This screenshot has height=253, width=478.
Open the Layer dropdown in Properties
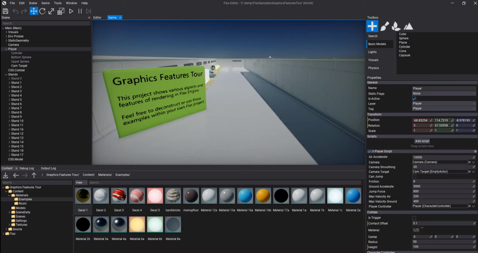[443, 103]
